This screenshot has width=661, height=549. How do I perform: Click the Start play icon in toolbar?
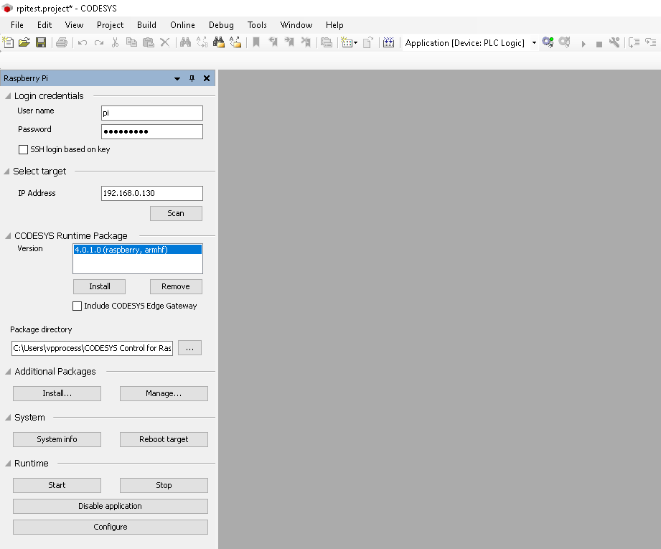coord(583,44)
